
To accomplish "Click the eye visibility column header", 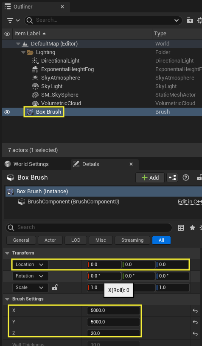I will point(7,34).
